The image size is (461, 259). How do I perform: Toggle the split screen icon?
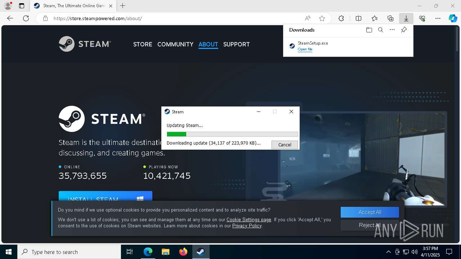click(358, 18)
